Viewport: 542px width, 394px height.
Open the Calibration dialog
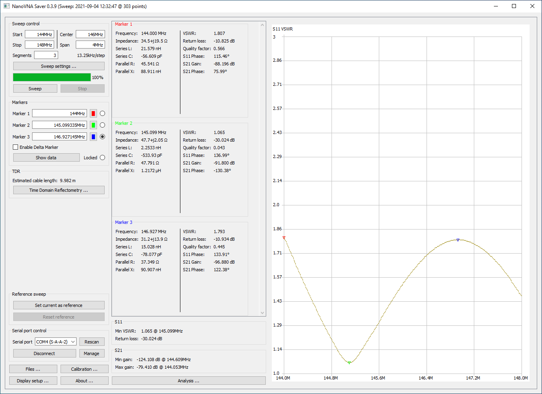(x=84, y=369)
